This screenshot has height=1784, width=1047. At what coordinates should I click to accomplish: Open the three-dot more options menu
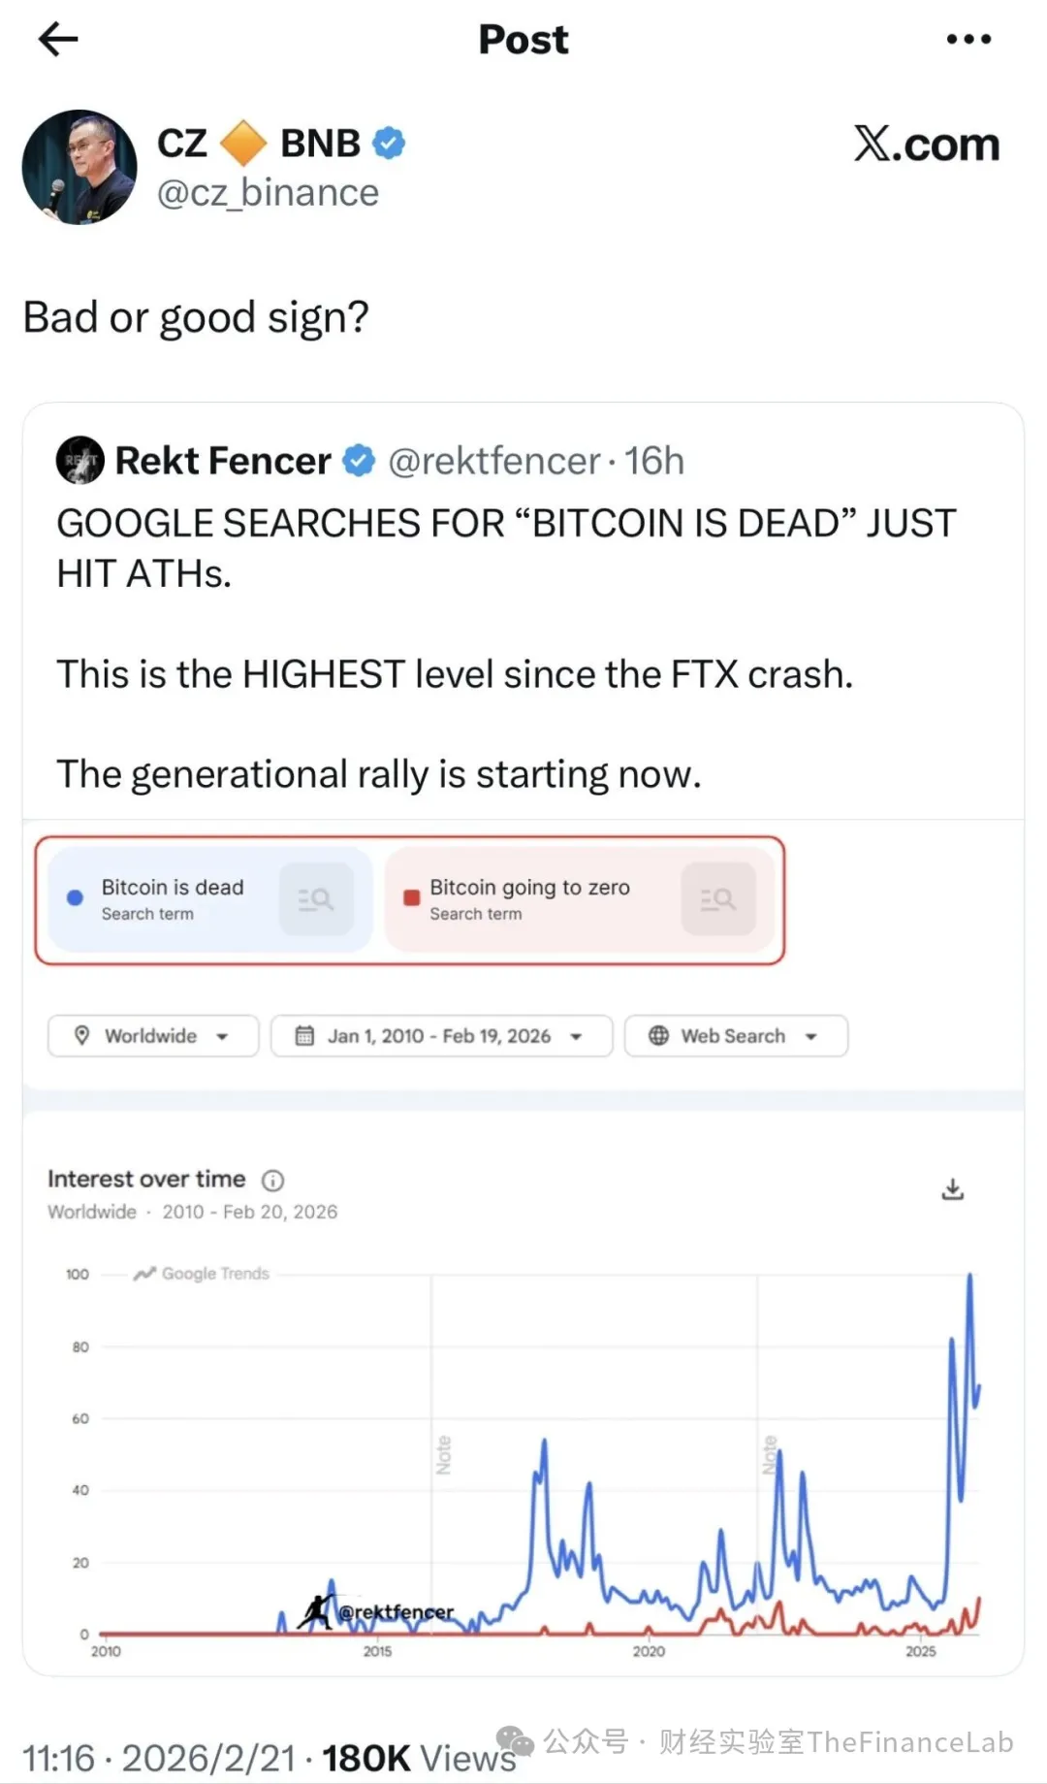(x=968, y=40)
